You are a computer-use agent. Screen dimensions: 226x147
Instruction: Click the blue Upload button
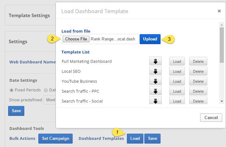point(150,39)
